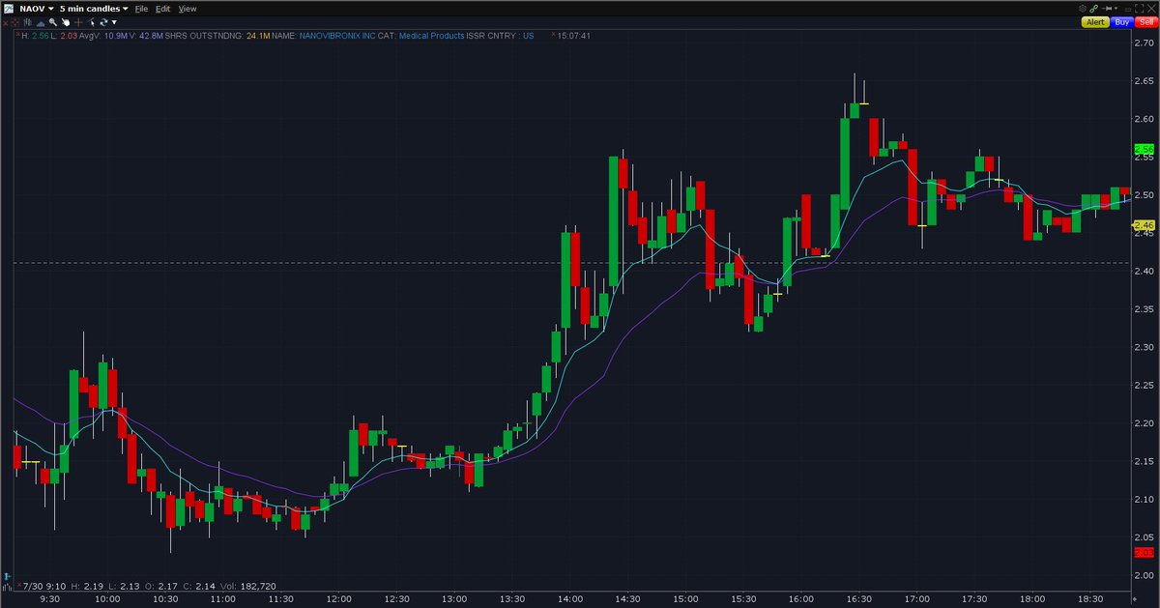
Task: Click the 2.70 price axis label
Action: coord(1145,43)
